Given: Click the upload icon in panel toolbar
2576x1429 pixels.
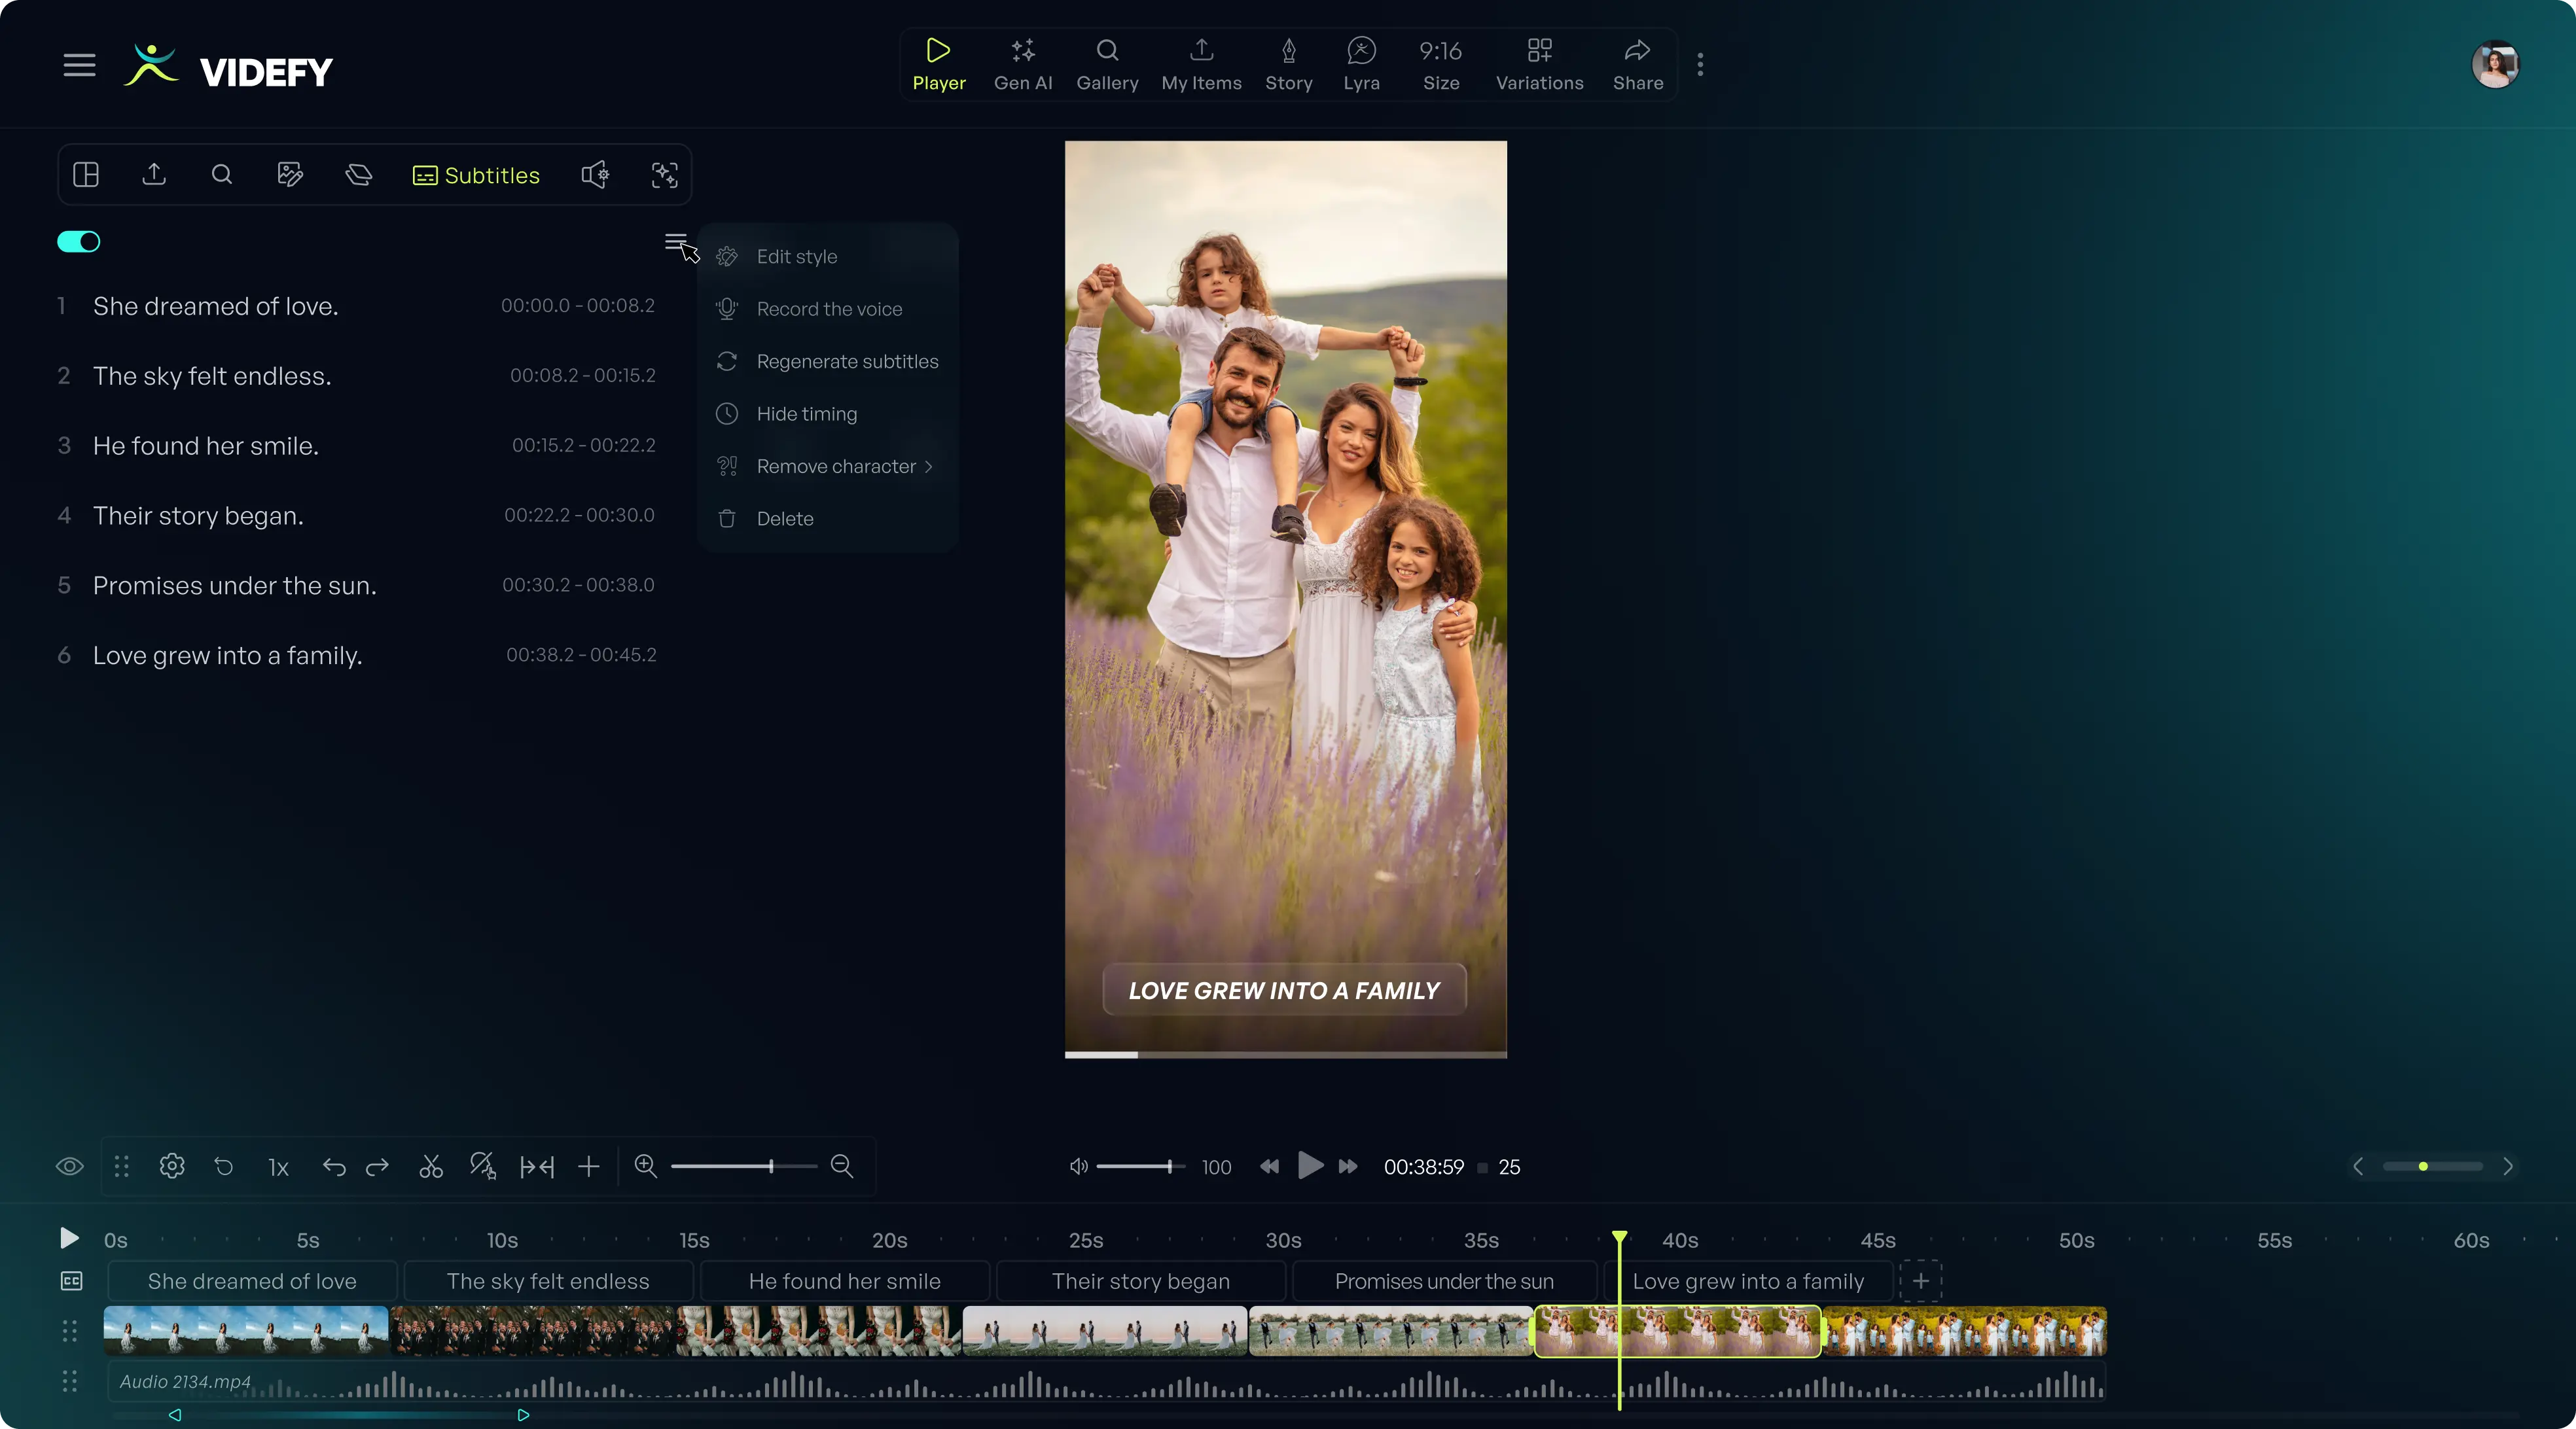Looking at the screenshot, I should tap(154, 175).
